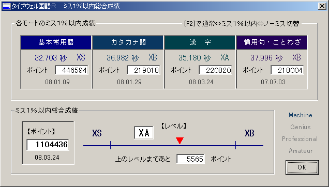Click the date 07.07.03

point(273,82)
